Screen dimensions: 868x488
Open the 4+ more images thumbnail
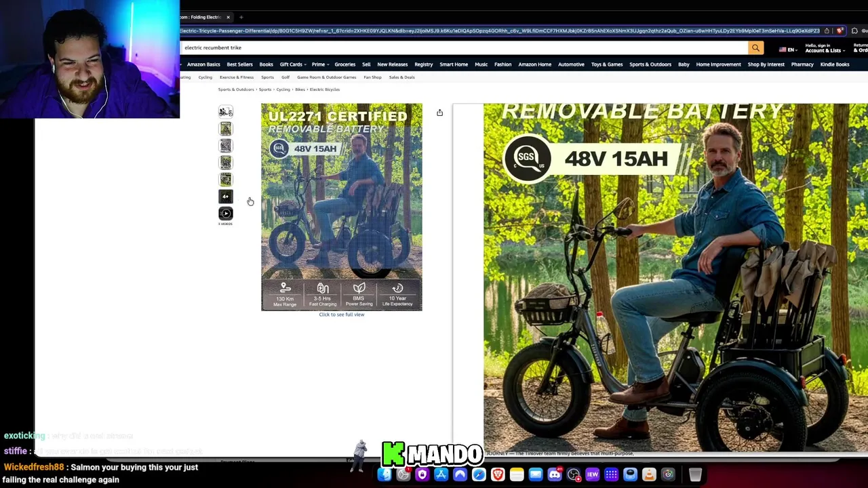(x=226, y=197)
